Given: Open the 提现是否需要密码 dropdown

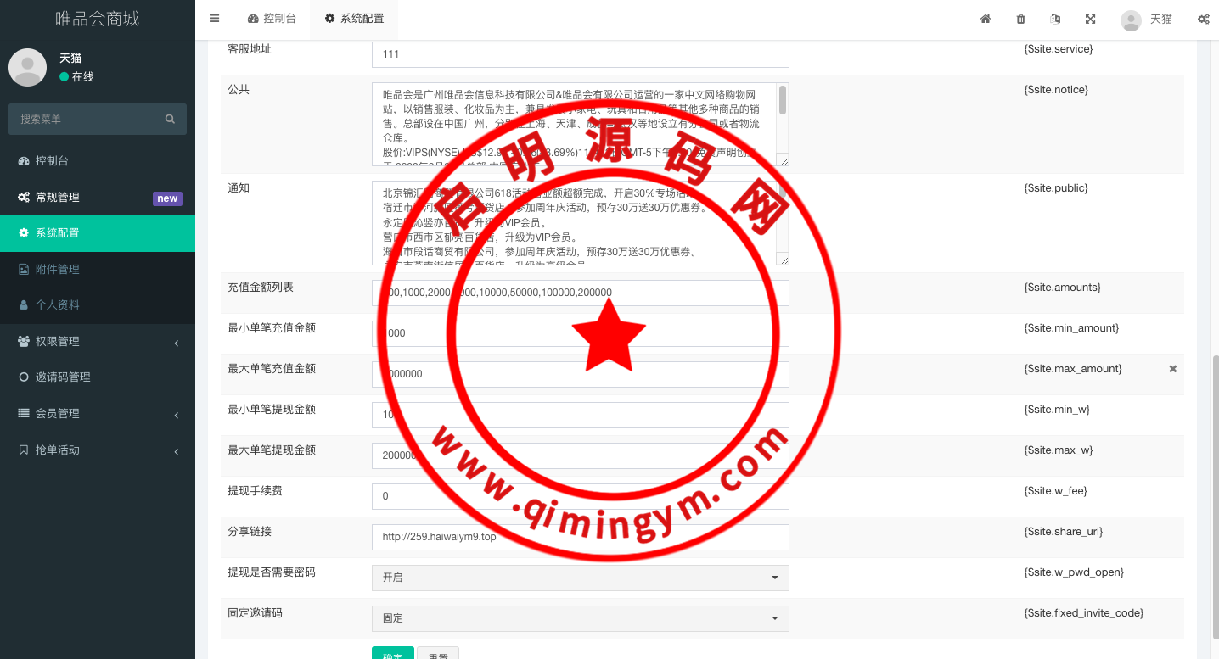Looking at the screenshot, I should coord(580,578).
